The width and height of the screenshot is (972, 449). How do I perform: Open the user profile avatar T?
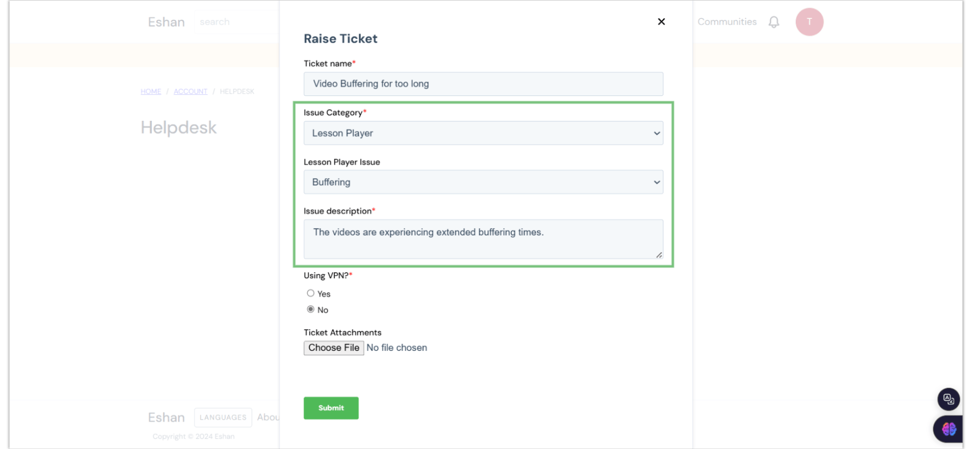click(809, 22)
